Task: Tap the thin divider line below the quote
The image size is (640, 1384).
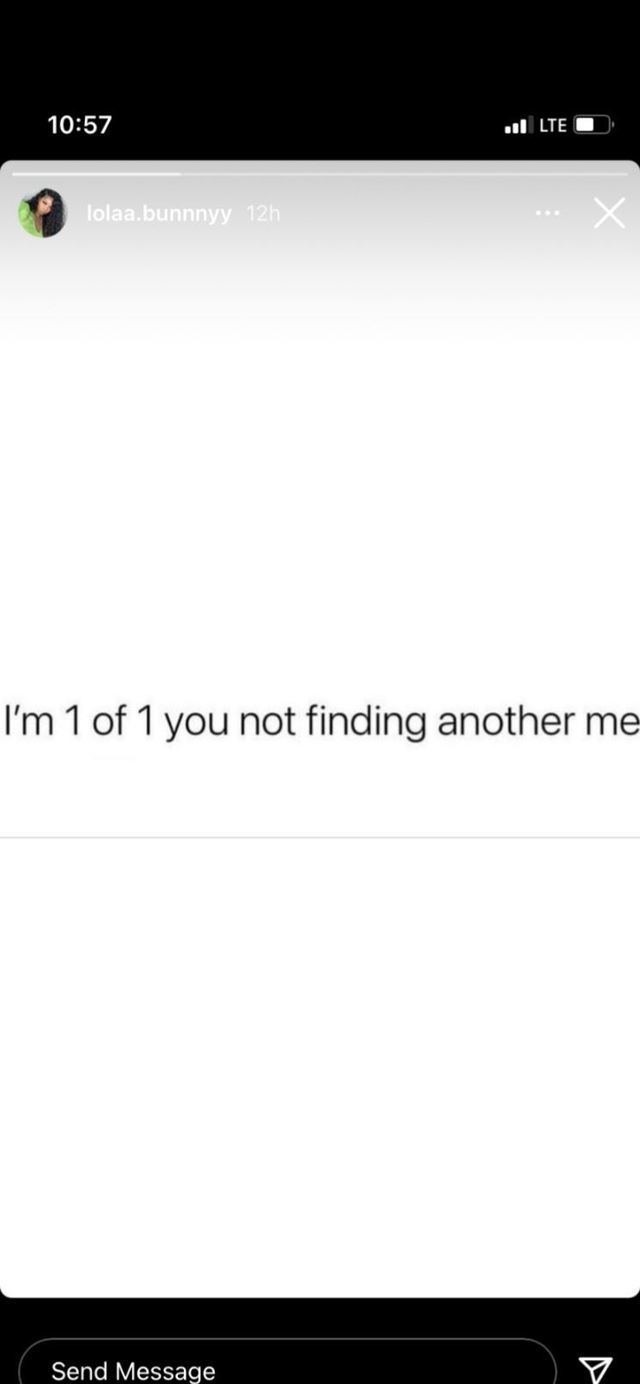Action: 320,837
